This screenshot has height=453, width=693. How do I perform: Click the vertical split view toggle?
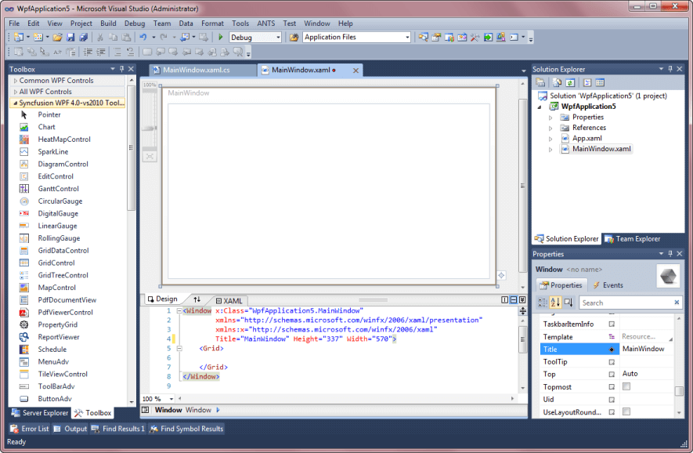click(x=505, y=300)
